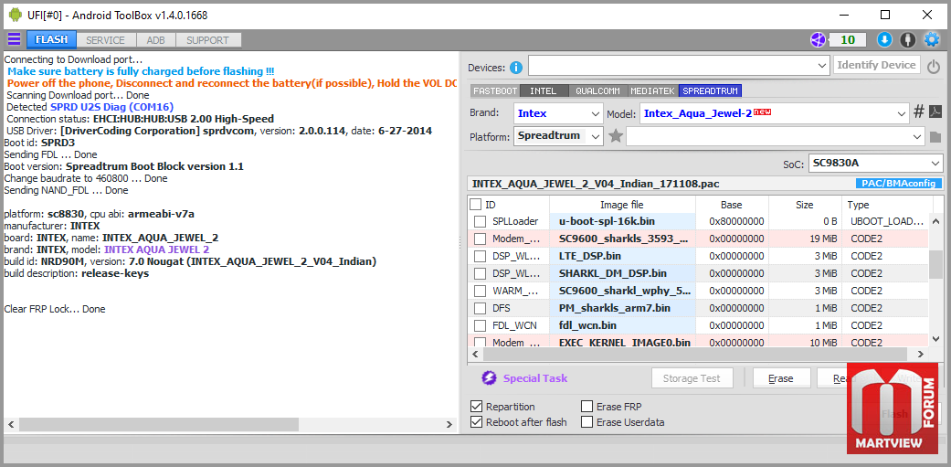Enable the Erase FRP checkbox
The height and width of the screenshot is (467, 951).
587,407
